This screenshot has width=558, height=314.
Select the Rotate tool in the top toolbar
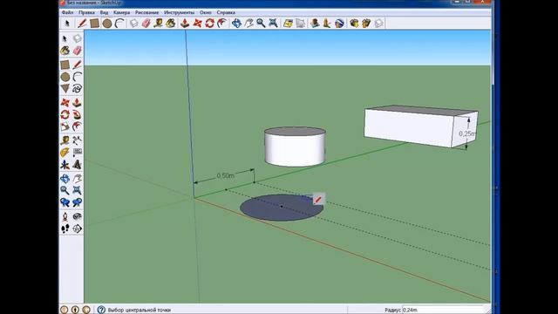(x=209, y=24)
